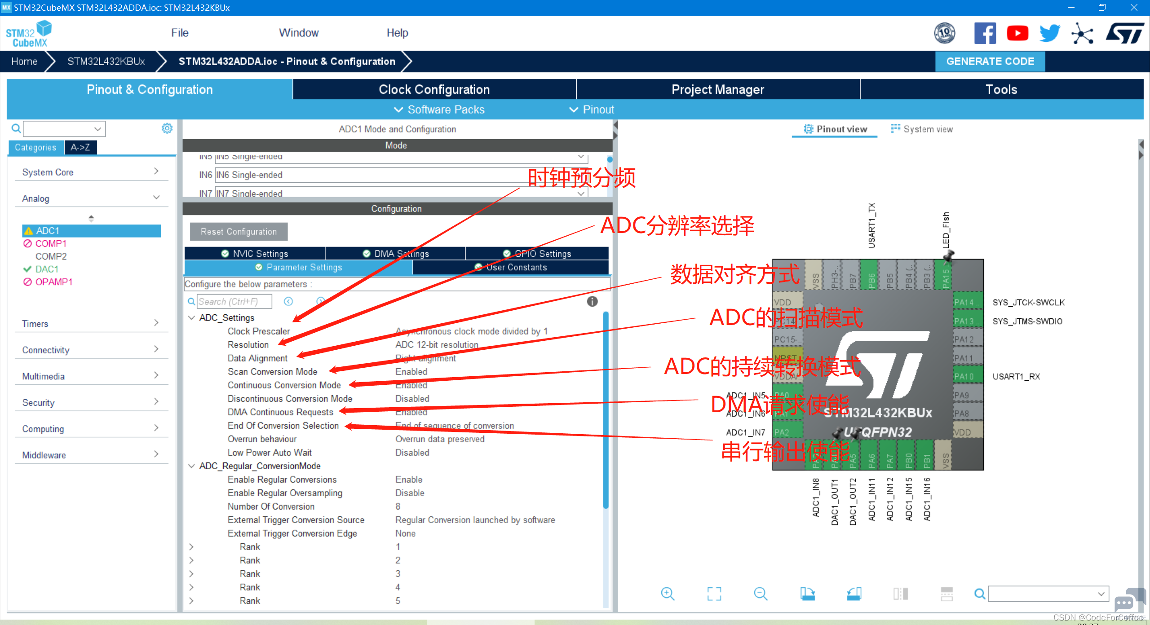Switch category list to Categories view

(36, 147)
